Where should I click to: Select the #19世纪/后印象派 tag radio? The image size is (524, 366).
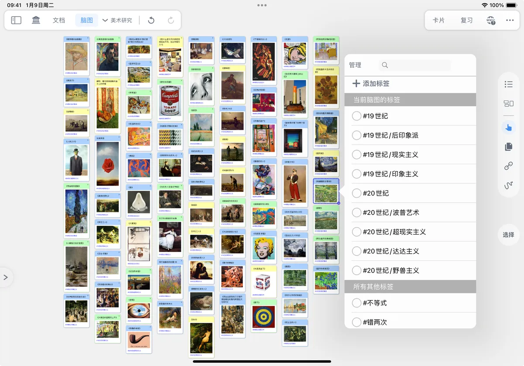[x=356, y=135]
